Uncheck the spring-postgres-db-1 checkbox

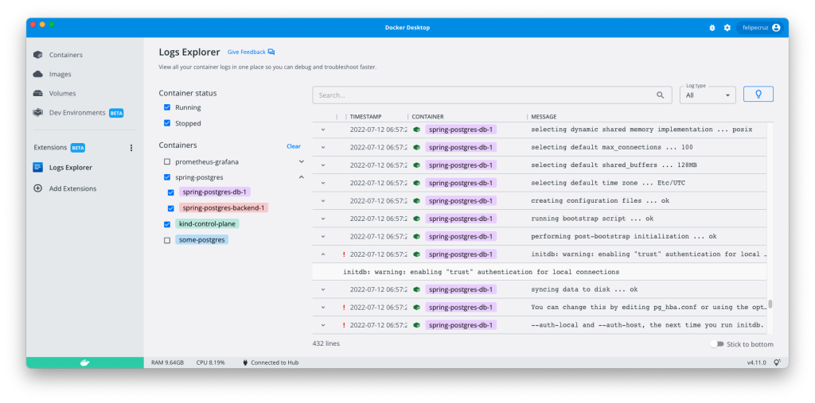[x=170, y=192]
